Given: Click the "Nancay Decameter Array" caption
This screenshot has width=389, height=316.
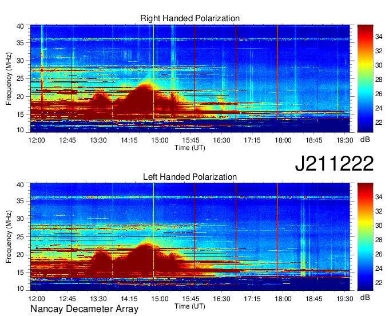Looking at the screenshot, I should [84, 309].
